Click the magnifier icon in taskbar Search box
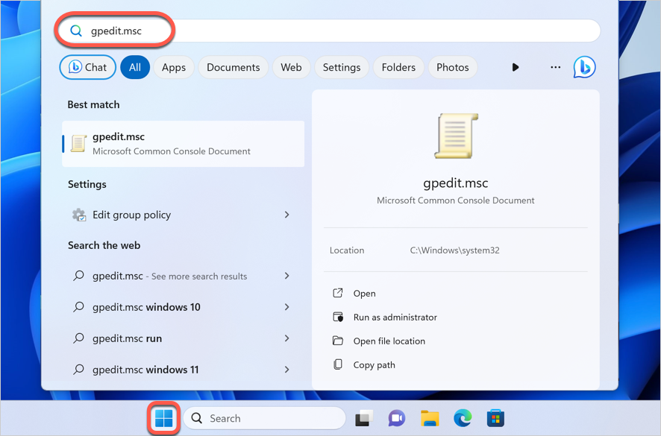 coord(196,418)
